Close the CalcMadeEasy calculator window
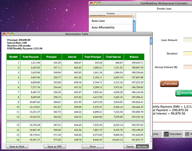 tap(91, 3)
